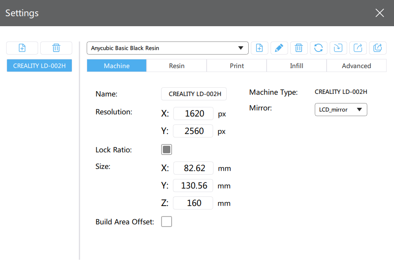The width and height of the screenshot is (394, 275).
Task: Select CREALITY LD-002H in the machine list
Action: pos(39,65)
